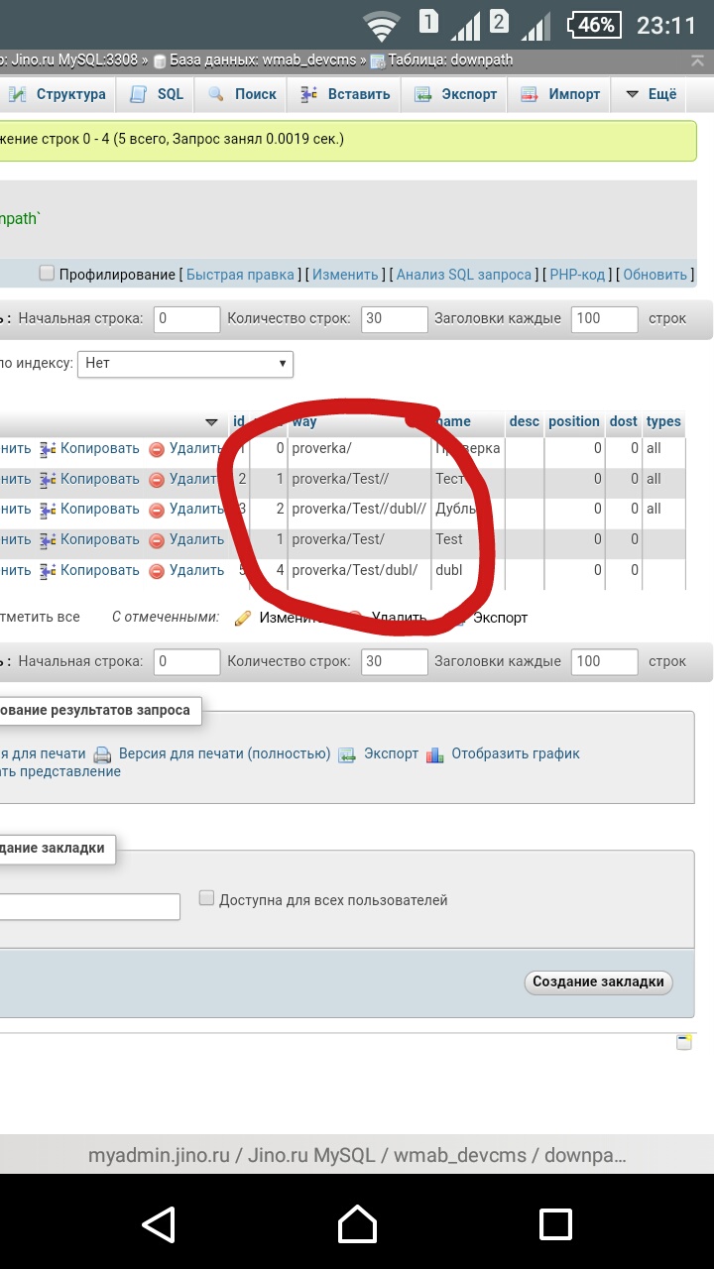
Task: Open the SQL tab
Action: click(158, 94)
